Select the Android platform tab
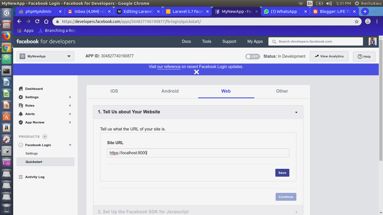 point(170,91)
